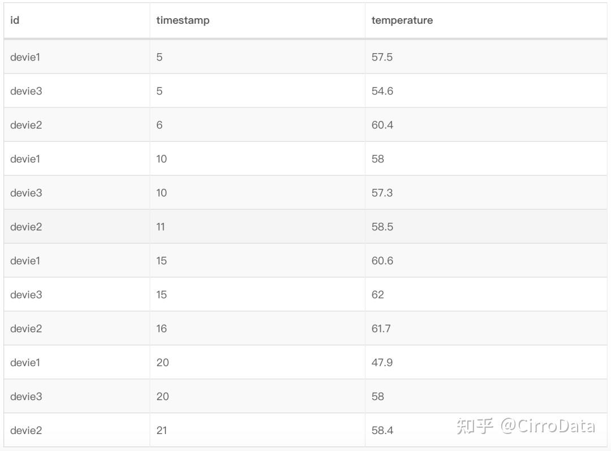Viewport: 611px width, 451px height.
Task: Click the devie1 id in the 47.9 row
Action: (25, 362)
